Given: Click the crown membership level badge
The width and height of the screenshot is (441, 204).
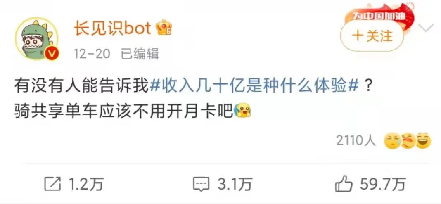Looking at the screenshot, I should click(164, 27).
